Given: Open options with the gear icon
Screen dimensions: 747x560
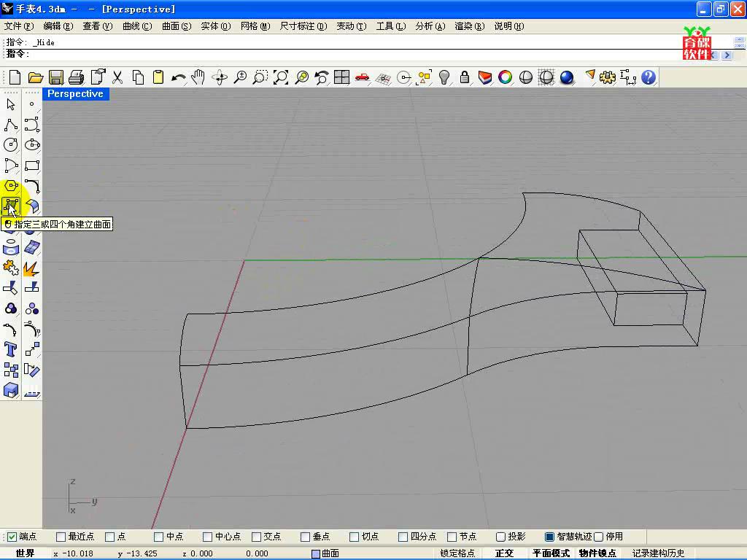Looking at the screenshot, I should [608, 77].
